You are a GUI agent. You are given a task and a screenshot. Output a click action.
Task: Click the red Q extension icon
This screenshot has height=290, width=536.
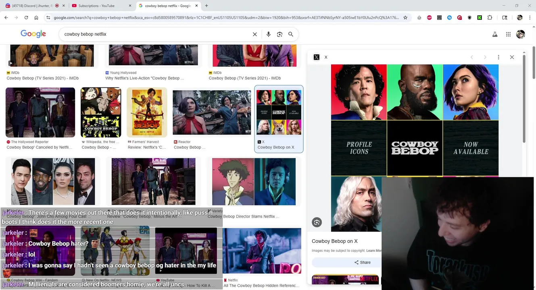[459, 18]
